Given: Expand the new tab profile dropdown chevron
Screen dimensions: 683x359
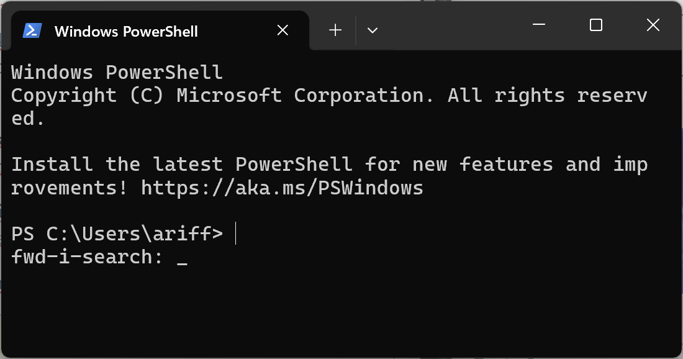Looking at the screenshot, I should point(373,30).
